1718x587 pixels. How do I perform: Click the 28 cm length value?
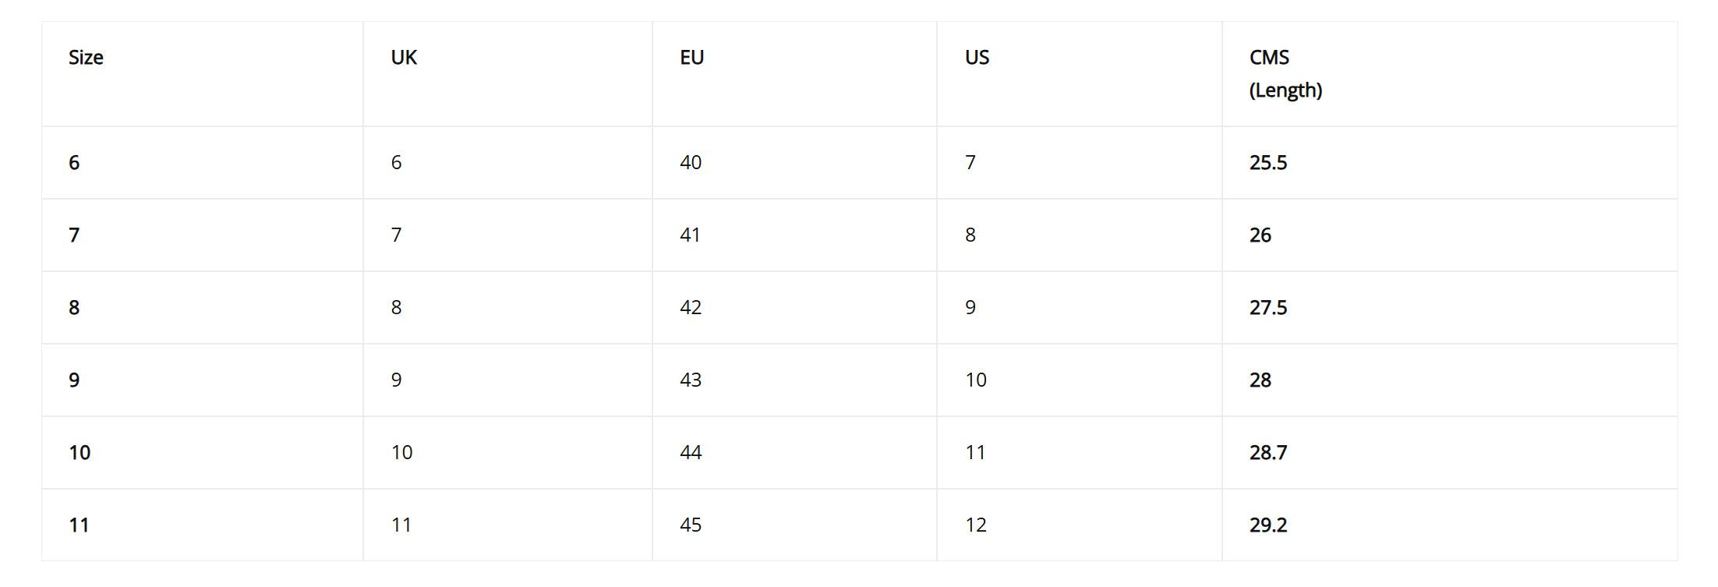tap(1260, 380)
